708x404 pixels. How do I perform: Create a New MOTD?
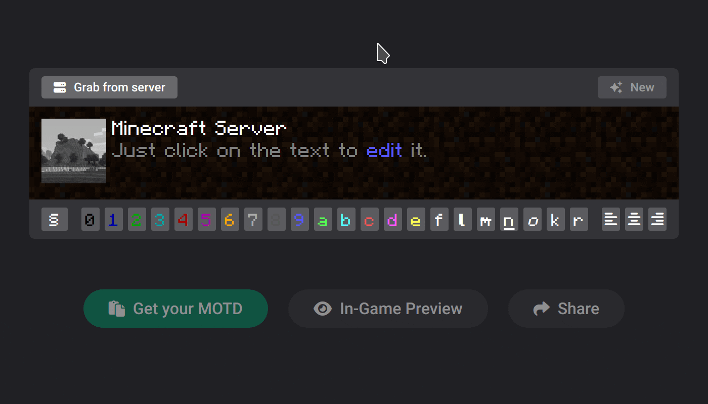point(632,87)
